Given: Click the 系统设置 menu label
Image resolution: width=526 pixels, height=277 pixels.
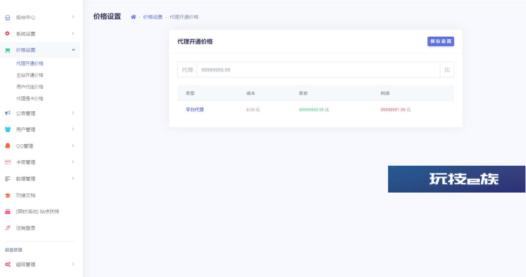Looking at the screenshot, I should pos(25,34).
